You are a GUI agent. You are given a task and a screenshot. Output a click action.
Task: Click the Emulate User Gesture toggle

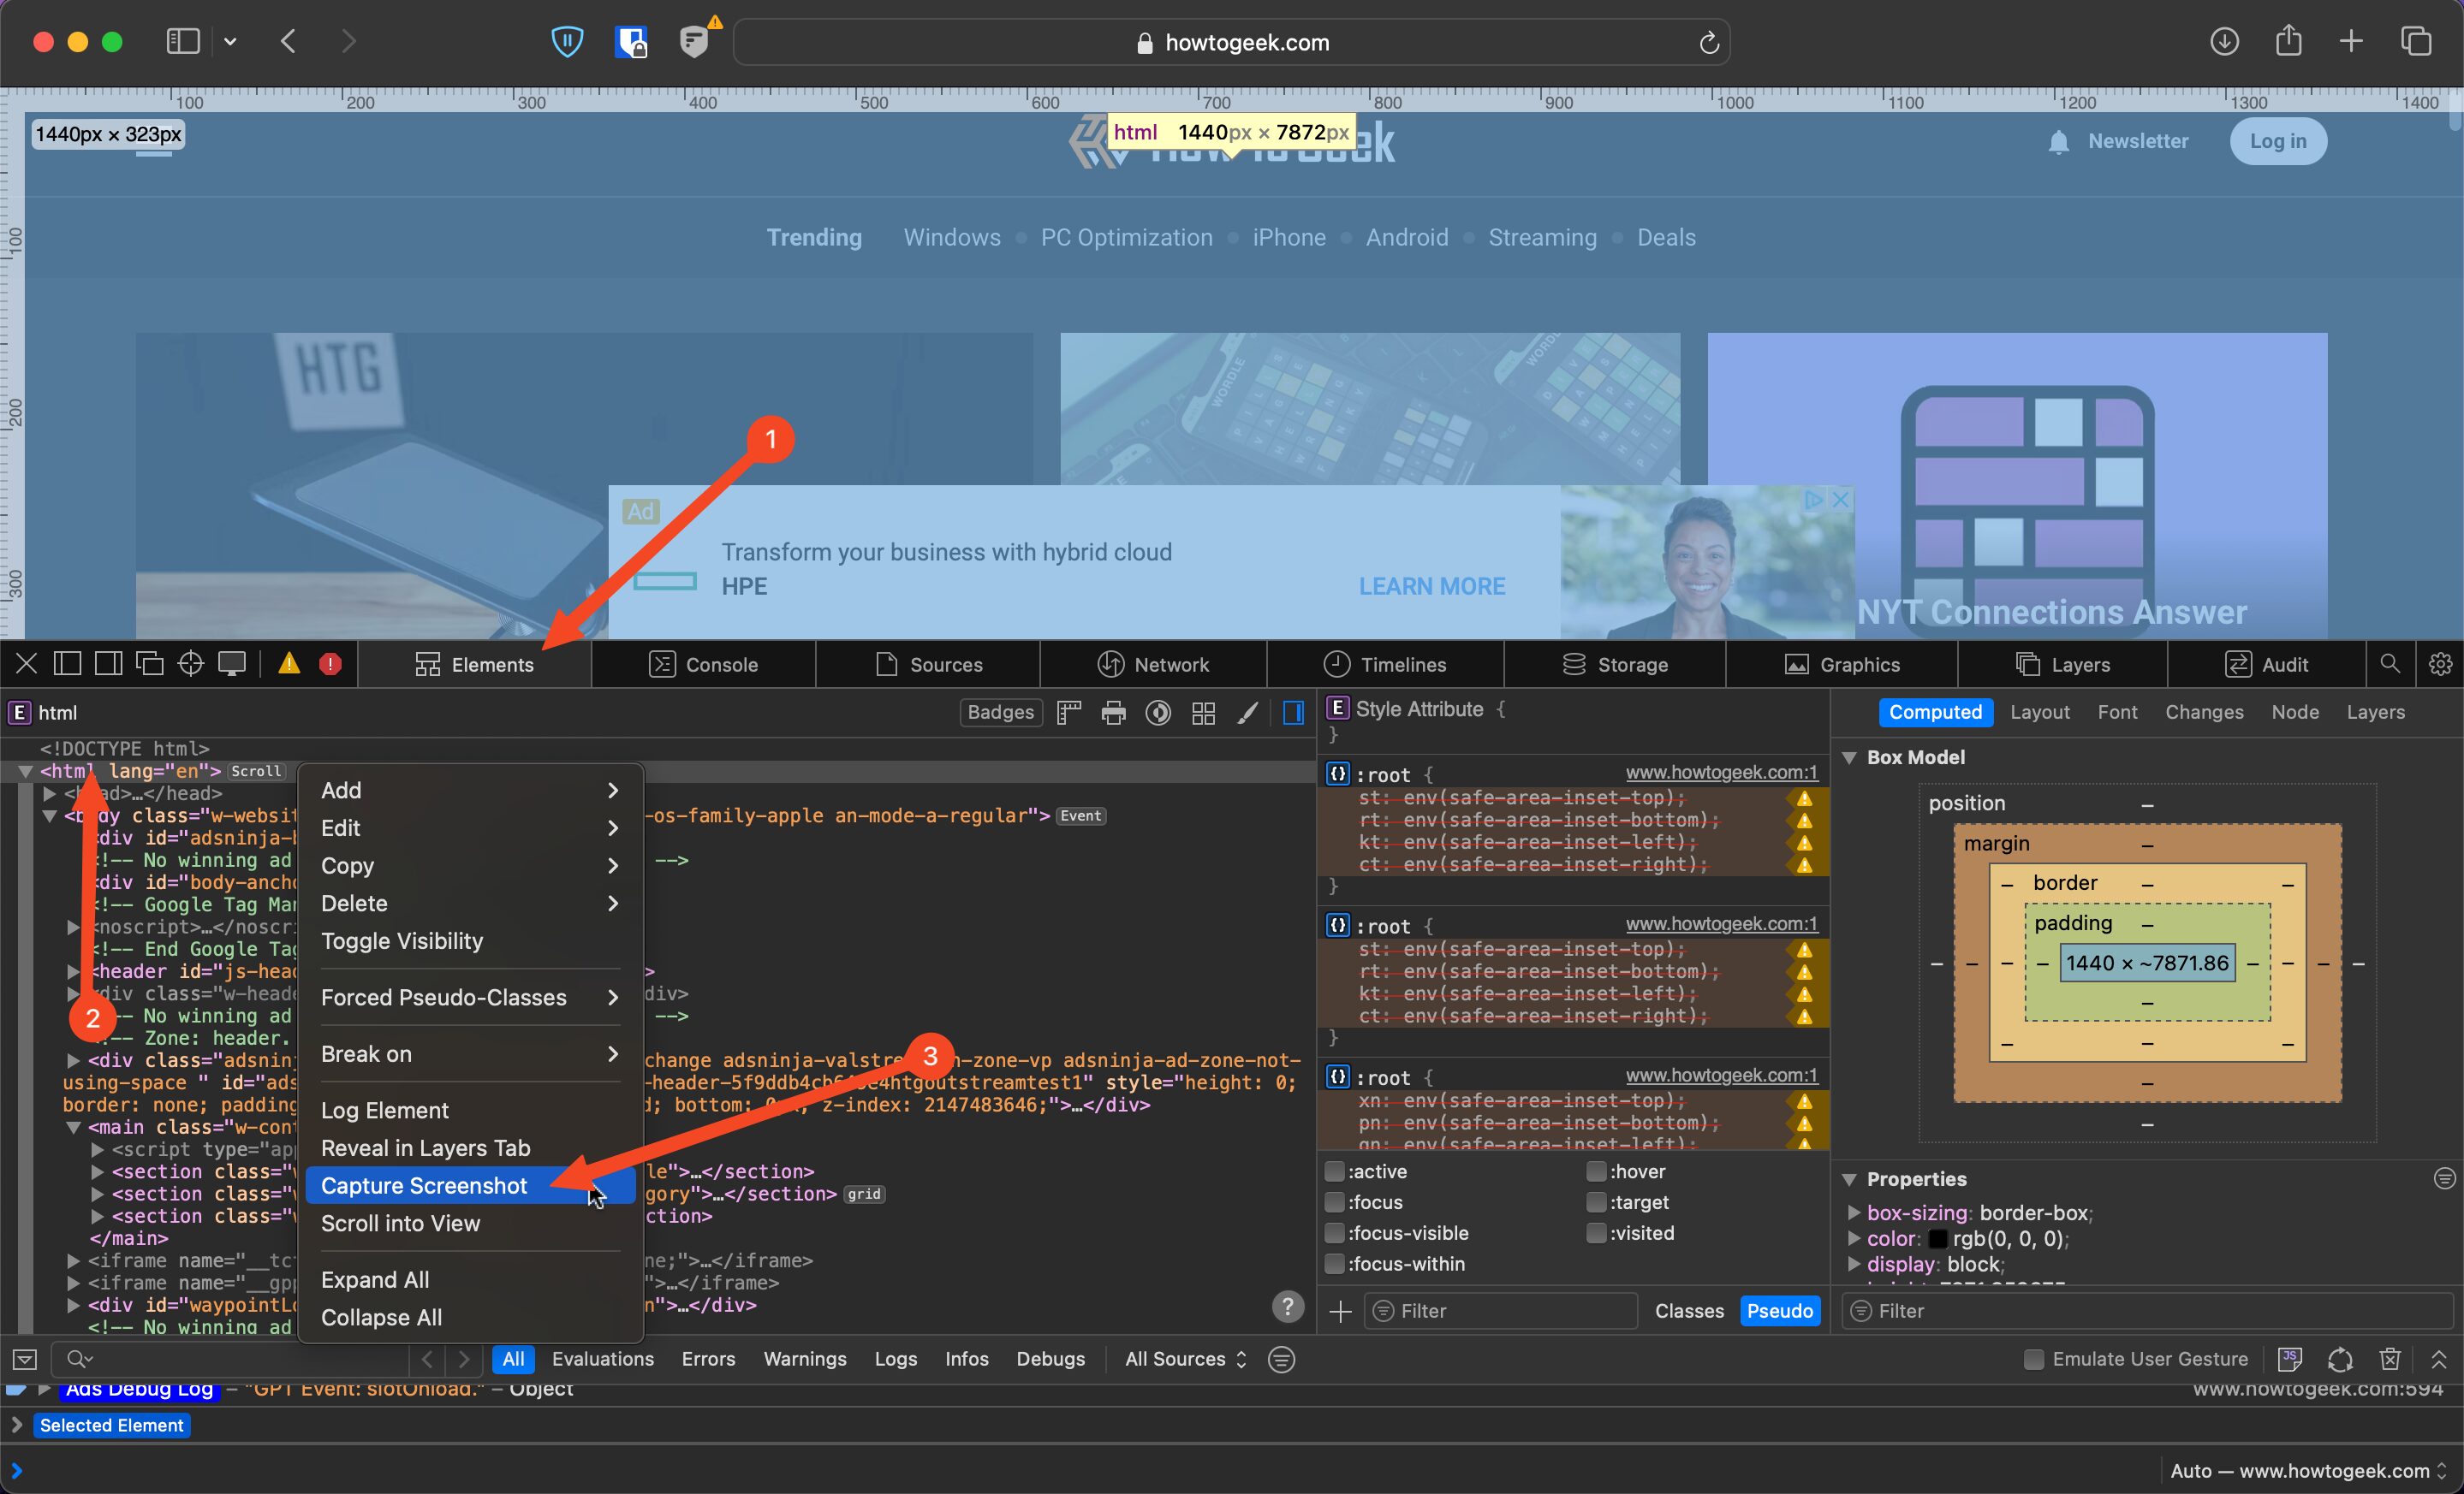pos(2031,1359)
